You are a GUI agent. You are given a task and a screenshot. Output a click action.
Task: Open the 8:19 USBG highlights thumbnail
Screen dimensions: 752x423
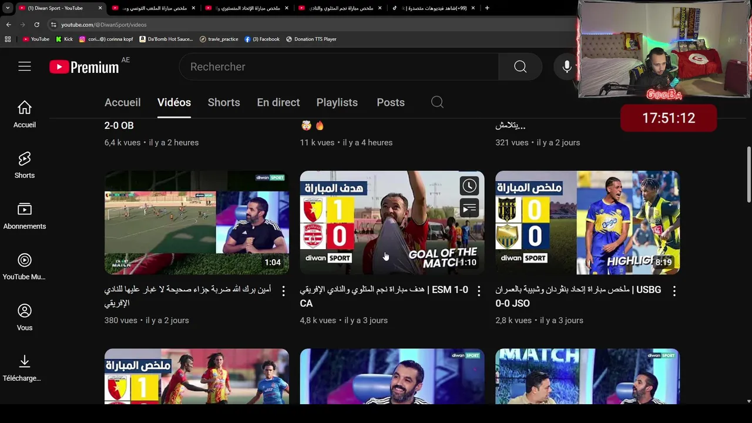[587, 223]
